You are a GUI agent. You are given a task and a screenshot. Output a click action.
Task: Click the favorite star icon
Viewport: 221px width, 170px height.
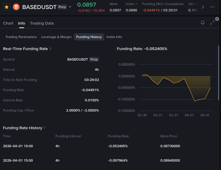pyautogui.click(x=7, y=7)
